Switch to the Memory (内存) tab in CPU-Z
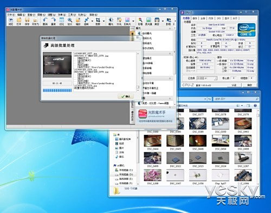271x213 pixels. [211, 18]
